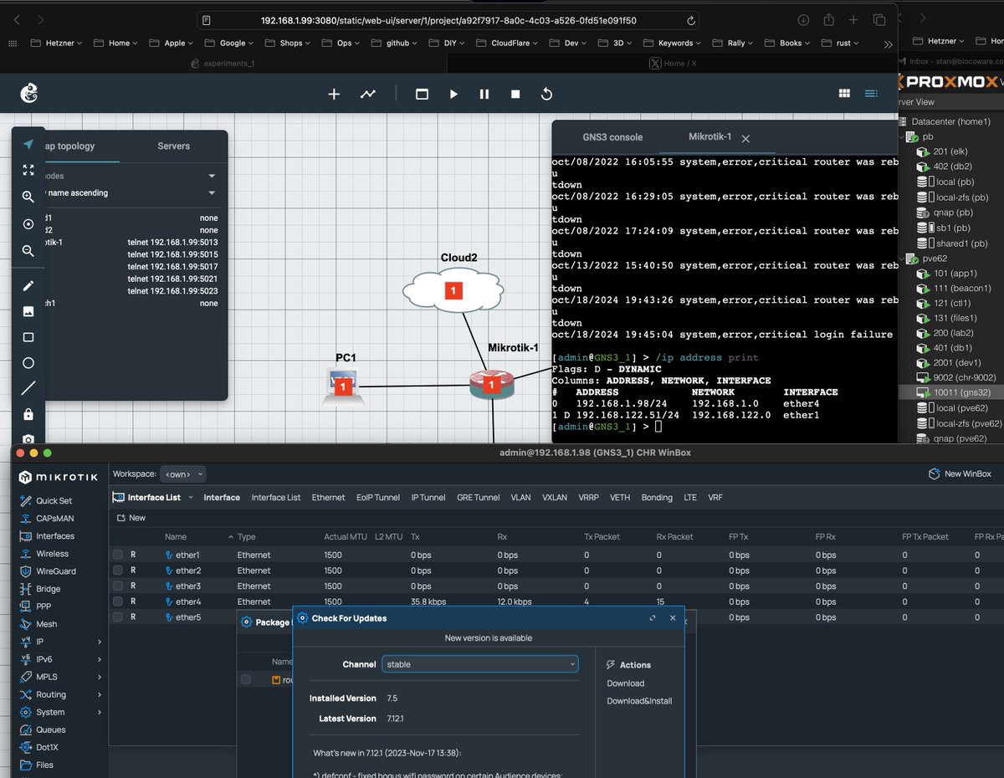Image resolution: width=1004 pixels, height=778 pixels.
Task: Tick the package checkbox in Package List
Action: [245, 679]
